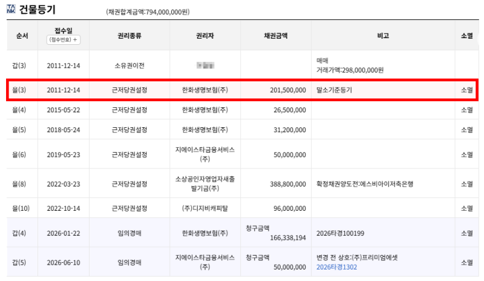Click the 2026-01-22 receipt date
This screenshot has width=484, height=281.
pyautogui.click(x=64, y=233)
